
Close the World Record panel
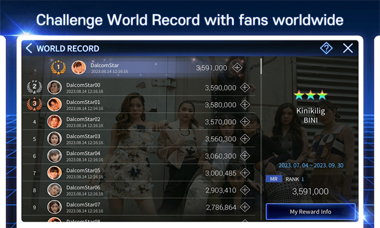click(x=348, y=48)
